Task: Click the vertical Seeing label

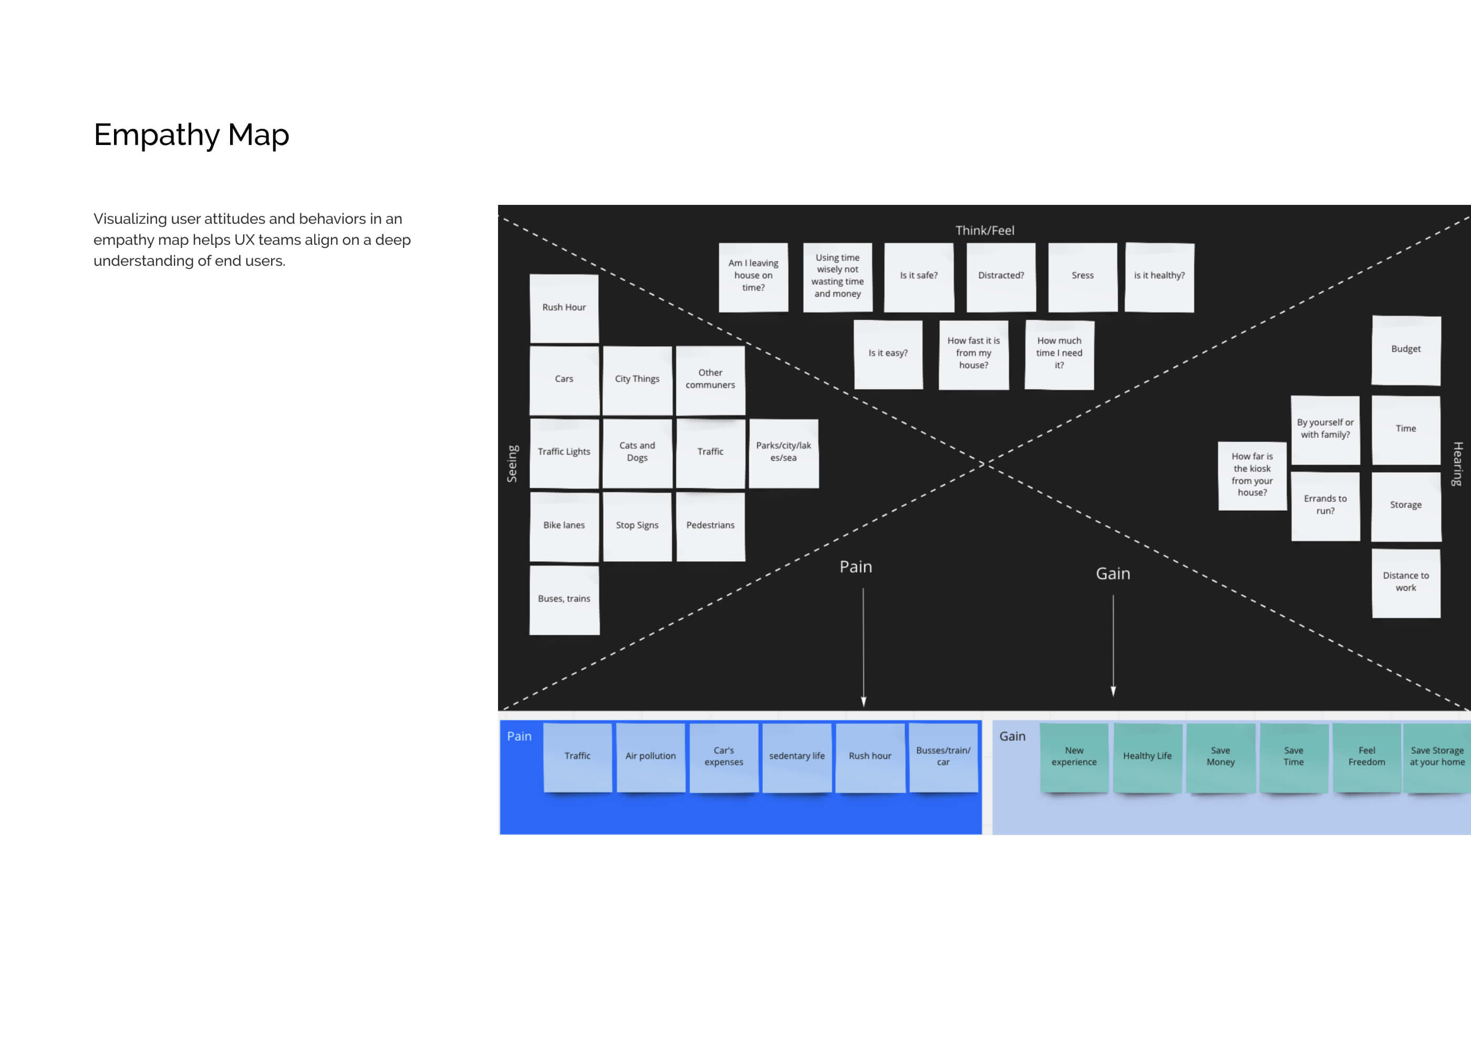Action: pos(512,463)
